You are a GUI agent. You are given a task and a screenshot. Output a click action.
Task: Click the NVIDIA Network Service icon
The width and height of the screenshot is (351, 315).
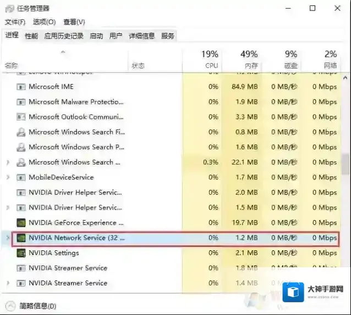pos(21,238)
